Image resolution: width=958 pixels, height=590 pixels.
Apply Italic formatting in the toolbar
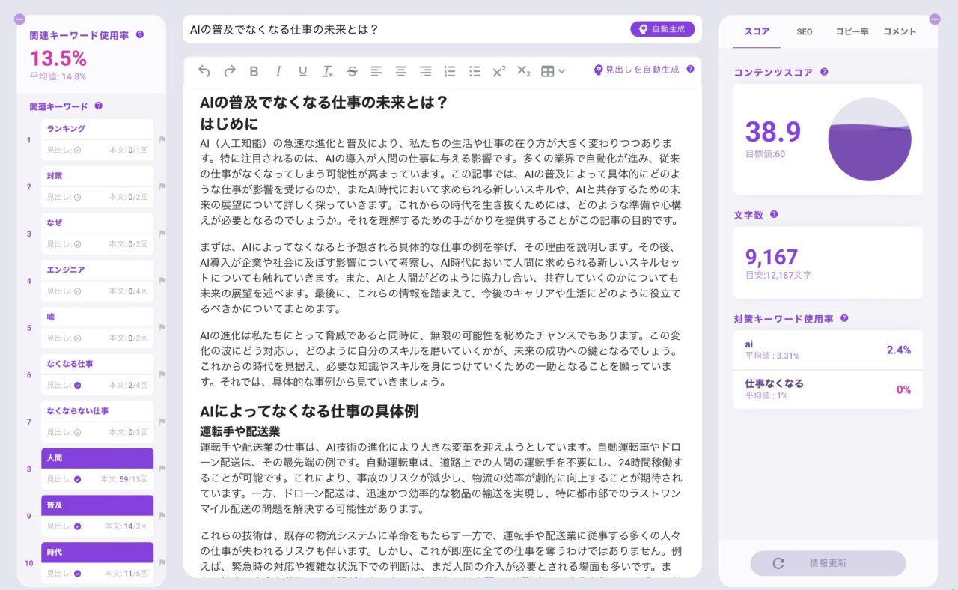pos(278,71)
